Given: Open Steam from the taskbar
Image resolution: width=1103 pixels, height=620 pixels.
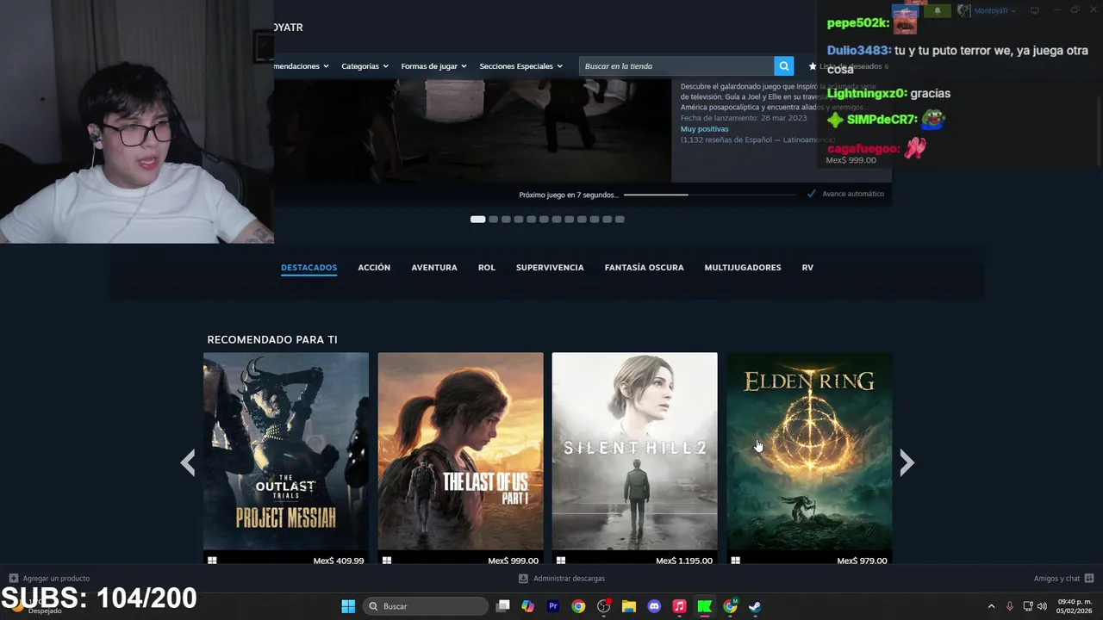Looking at the screenshot, I should click(x=755, y=606).
